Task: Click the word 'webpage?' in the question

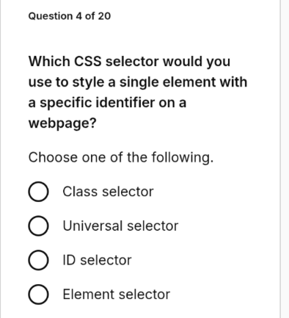Action: tap(62, 123)
